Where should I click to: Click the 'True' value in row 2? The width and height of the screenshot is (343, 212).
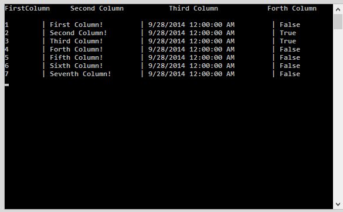tap(288, 33)
